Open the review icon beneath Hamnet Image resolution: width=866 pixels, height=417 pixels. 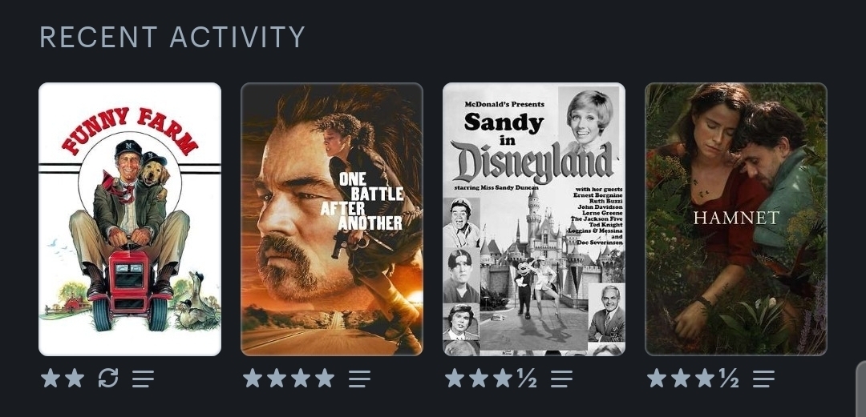pos(764,379)
